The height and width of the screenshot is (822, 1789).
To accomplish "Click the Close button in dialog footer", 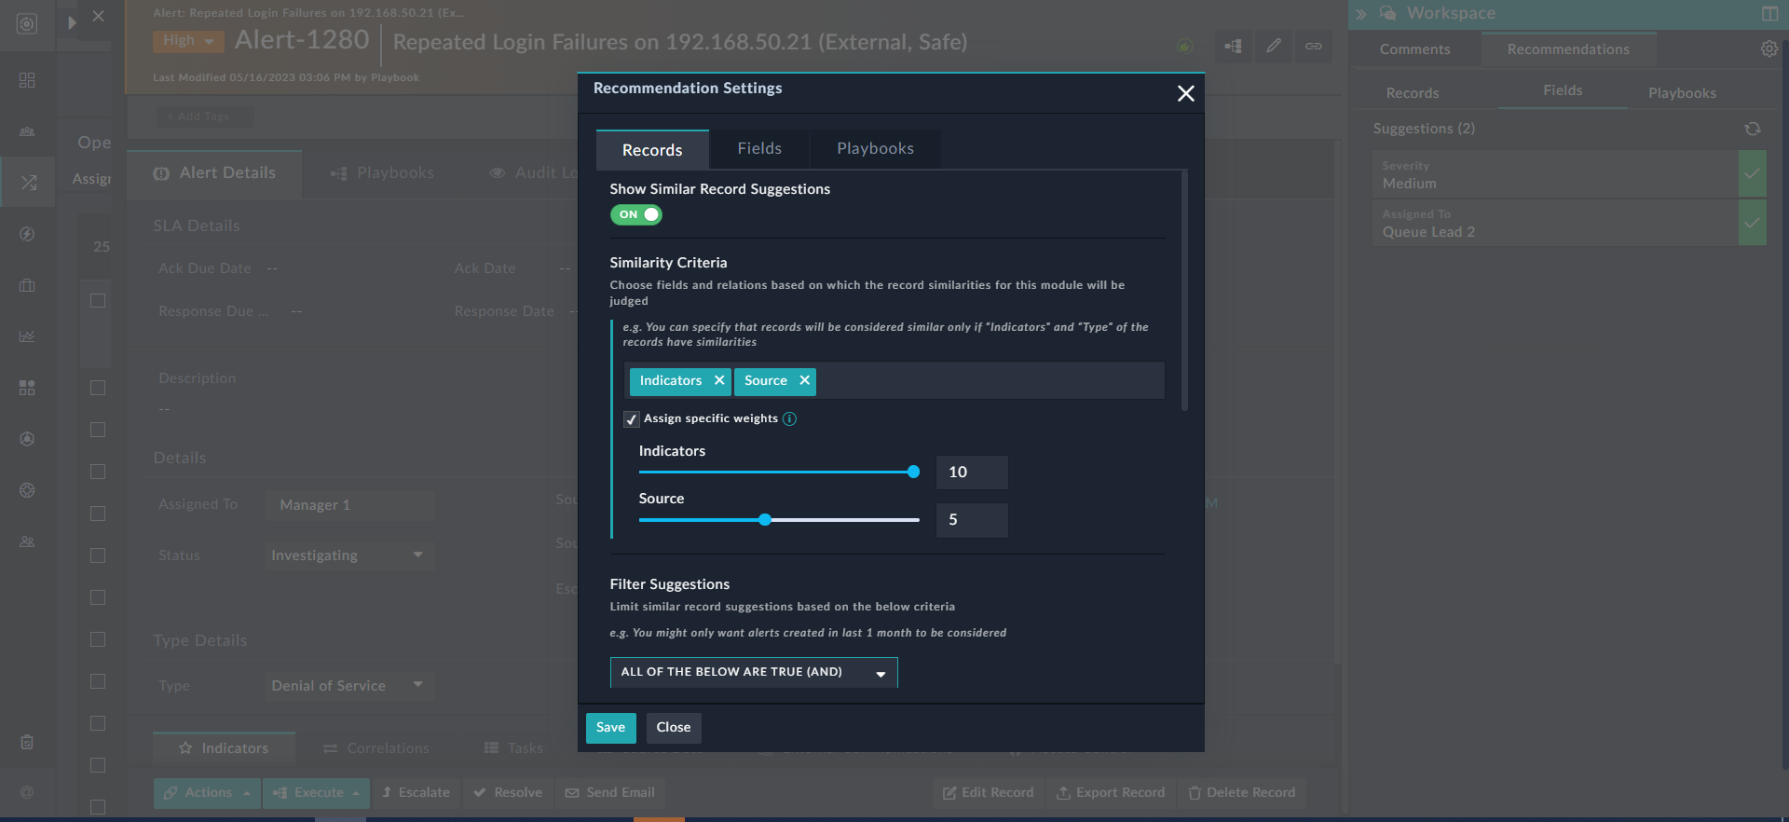I will (673, 728).
